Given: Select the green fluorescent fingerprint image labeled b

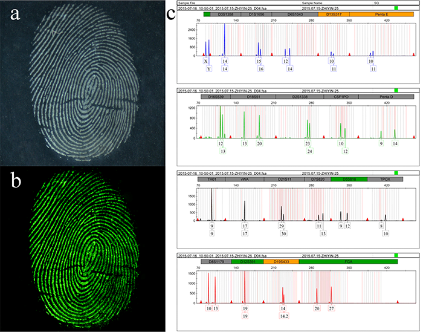Looking at the screenshot, I should tap(83, 249).
